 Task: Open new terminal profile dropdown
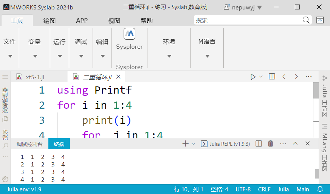193,144
